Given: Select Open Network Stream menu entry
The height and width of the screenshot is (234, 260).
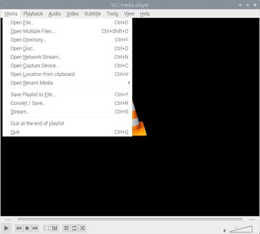Looking at the screenshot, I should tap(36, 57).
